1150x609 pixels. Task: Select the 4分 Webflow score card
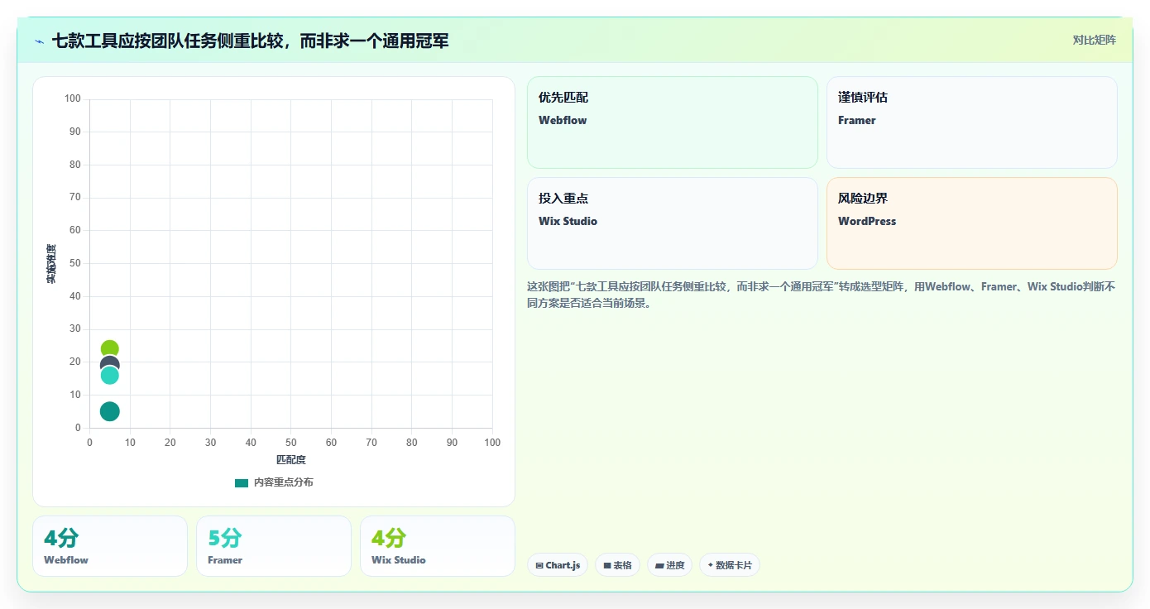point(110,546)
